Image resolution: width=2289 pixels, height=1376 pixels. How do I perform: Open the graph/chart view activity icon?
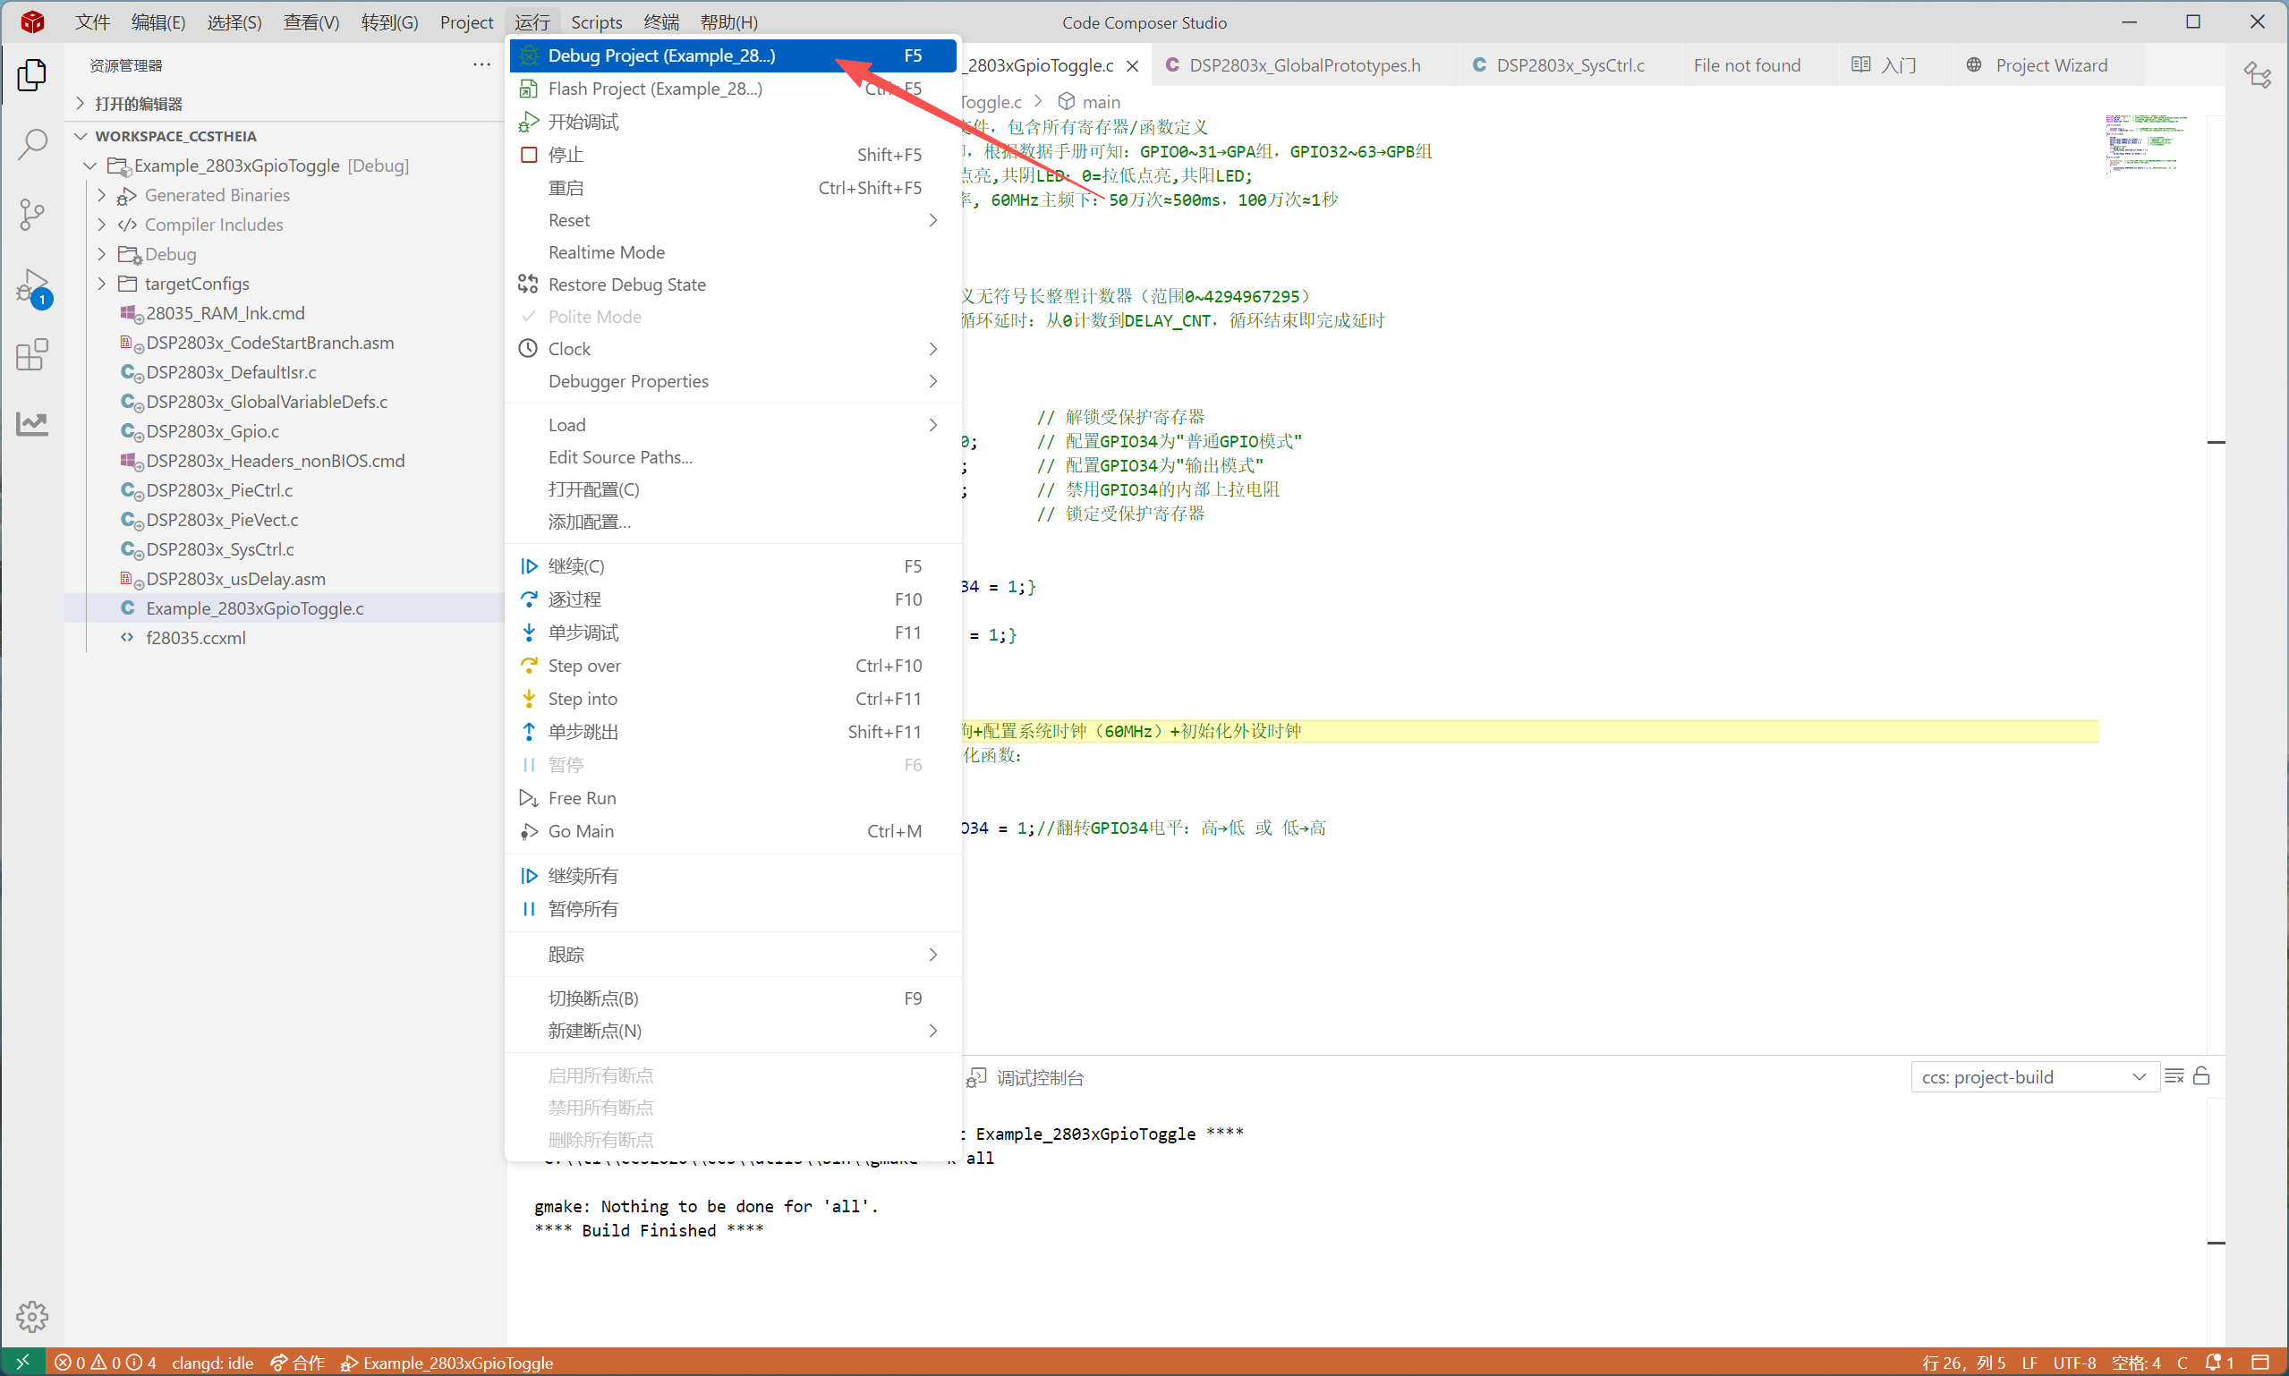tap(32, 425)
